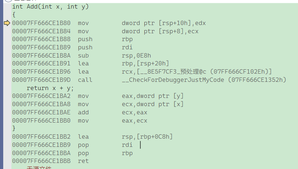Click the 'return x + y;' source line
The image size is (298, 169).
(x=50, y=88)
